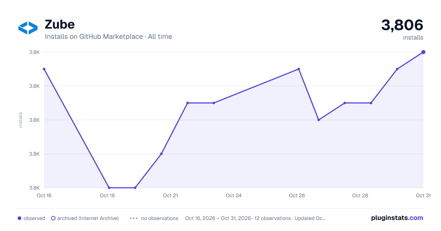Click the 'no observations' legend label
This screenshot has height=231, width=441.
(159, 218)
